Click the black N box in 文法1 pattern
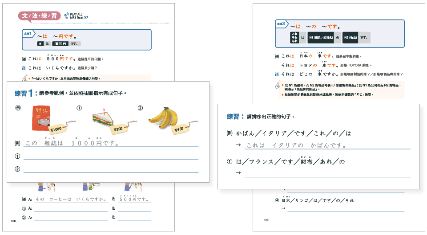 coord(40,44)
